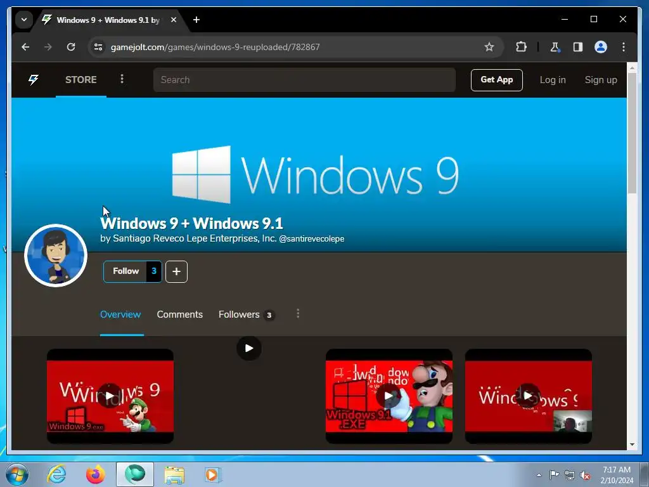
Task: Click the Sign up link
Action: pyautogui.click(x=601, y=80)
